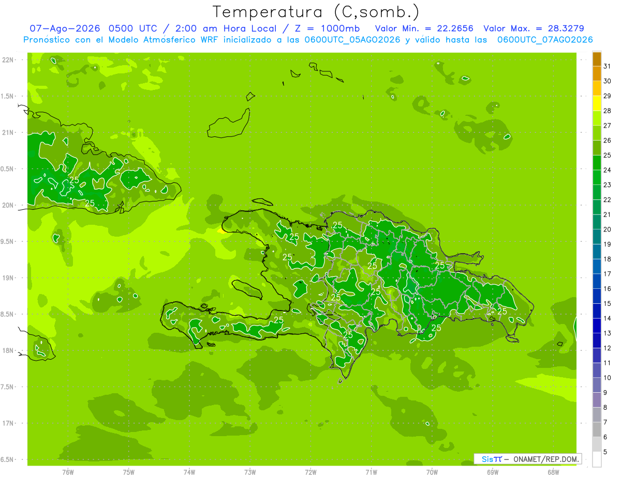Select the yellow swatch between 28 and 29
This screenshot has width=621, height=479.
597,103
